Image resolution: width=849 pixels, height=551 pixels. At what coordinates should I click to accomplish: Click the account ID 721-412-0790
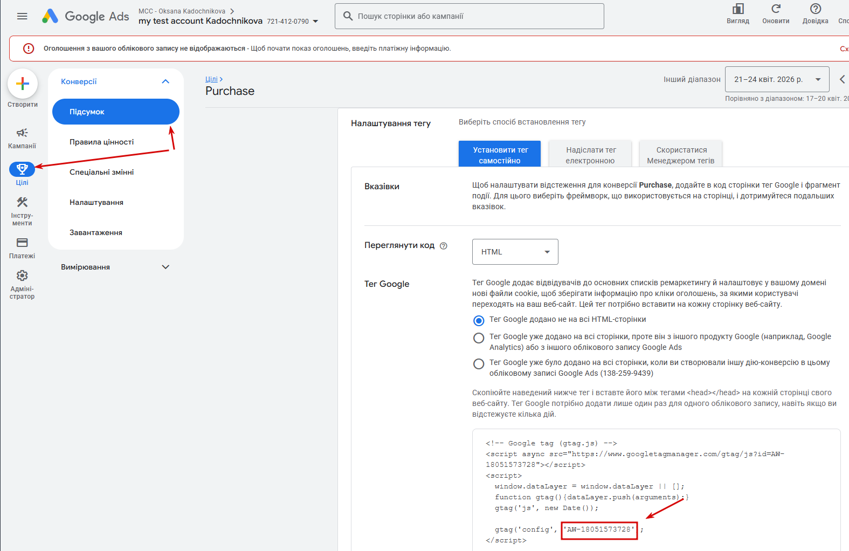pyautogui.click(x=288, y=22)
